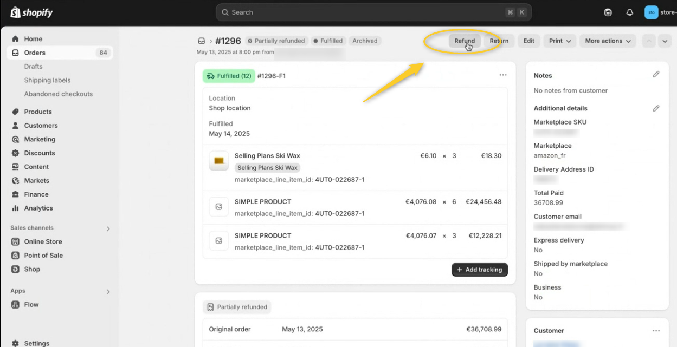Image resolution: width=677 pixels, height=347 pixels.
Task: Open the notifications bell icon
Action: (x=629, y=12)
